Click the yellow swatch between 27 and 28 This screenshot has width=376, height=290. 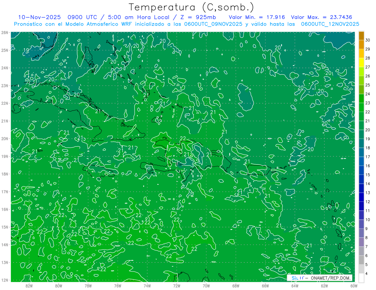tap(361, 63)
